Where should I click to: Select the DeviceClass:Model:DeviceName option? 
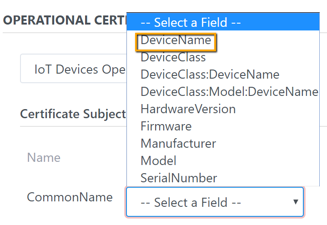coord(229,92)
